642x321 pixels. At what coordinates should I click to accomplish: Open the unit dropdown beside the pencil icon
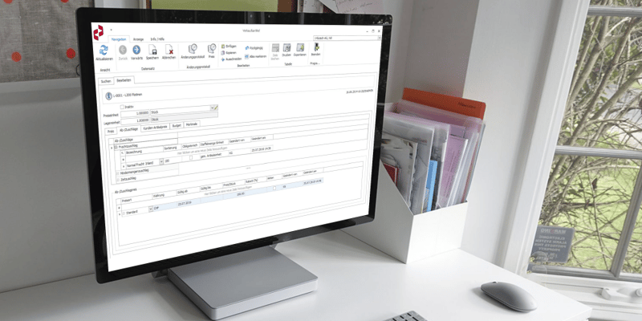click(212, 108)
